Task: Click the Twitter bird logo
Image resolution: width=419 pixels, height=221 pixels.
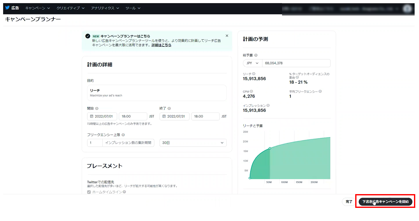Action: [8, 8]
